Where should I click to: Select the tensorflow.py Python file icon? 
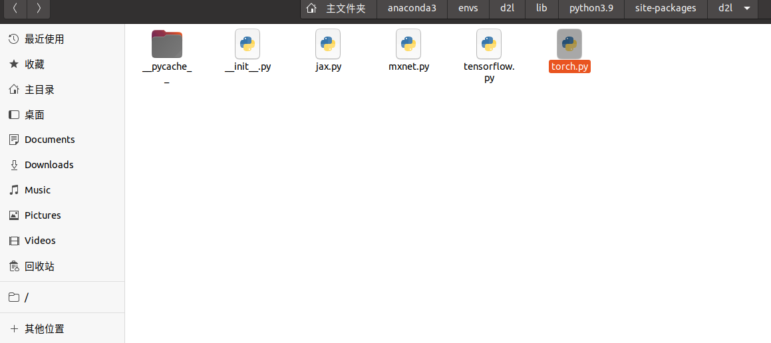[489, 44]
